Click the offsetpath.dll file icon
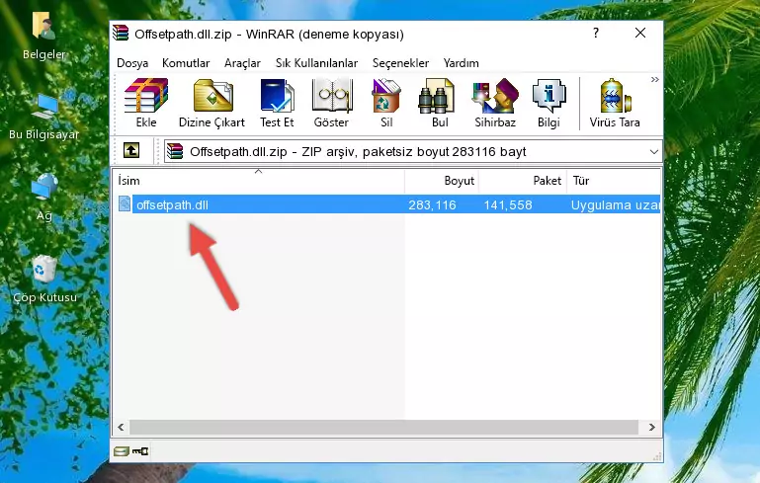 pos(125,203)
